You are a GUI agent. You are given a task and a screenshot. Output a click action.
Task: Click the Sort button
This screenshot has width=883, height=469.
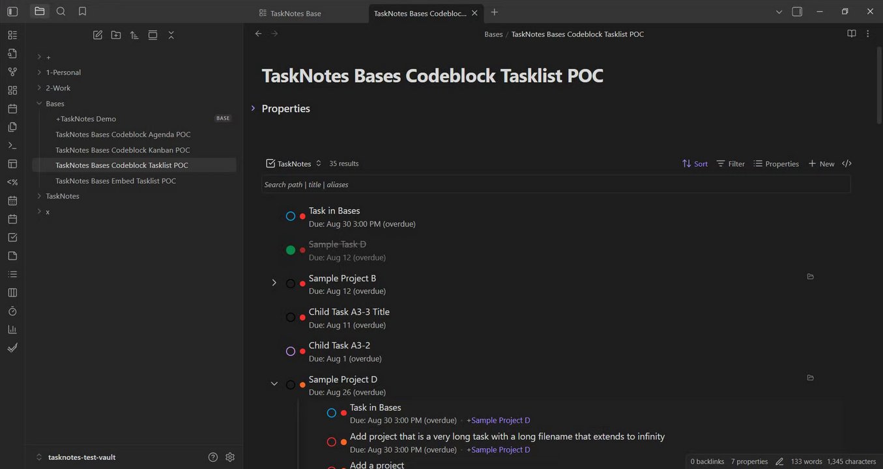click(x=695, y=163)
